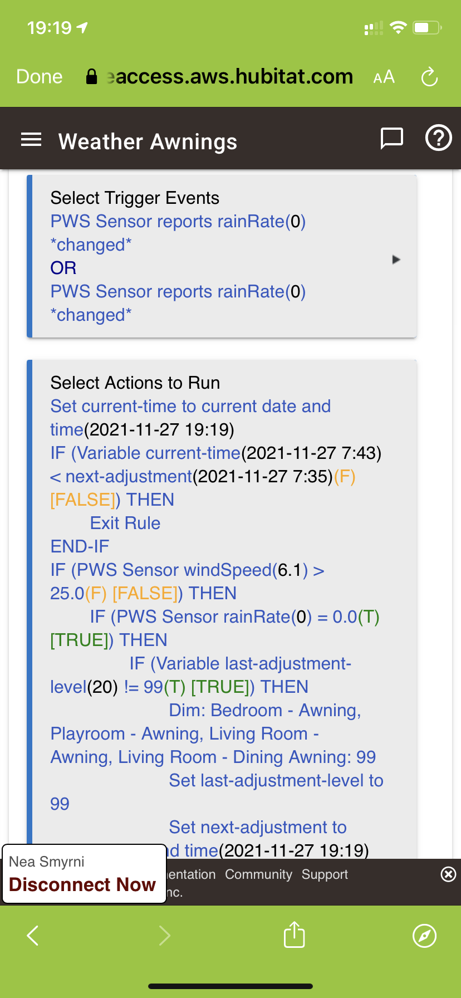This screenshot has width=461, height=998.
Task: Click the Weather Awnings page title
Action: [148, 141]
